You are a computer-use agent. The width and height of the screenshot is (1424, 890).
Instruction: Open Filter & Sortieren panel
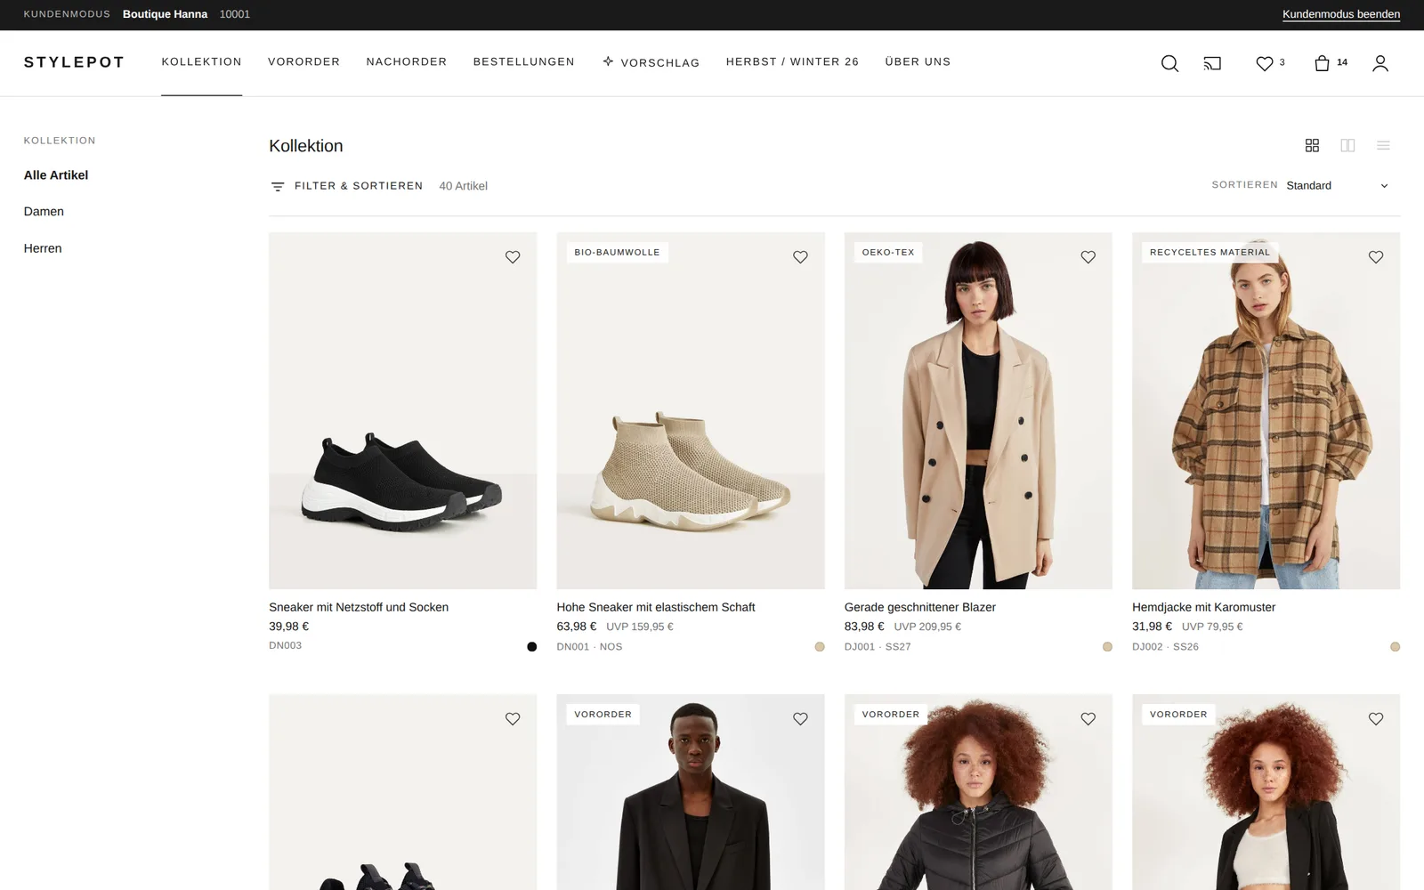pos(347,186)
